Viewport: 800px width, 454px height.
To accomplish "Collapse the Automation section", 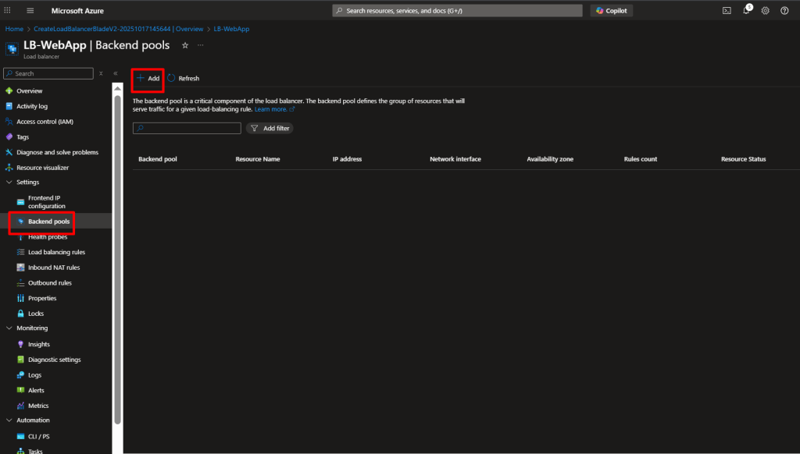I will pyautogui.click(x=9, y=420).
